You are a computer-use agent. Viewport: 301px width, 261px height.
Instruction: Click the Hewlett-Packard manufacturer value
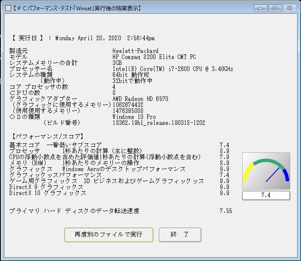click(136, 51)
